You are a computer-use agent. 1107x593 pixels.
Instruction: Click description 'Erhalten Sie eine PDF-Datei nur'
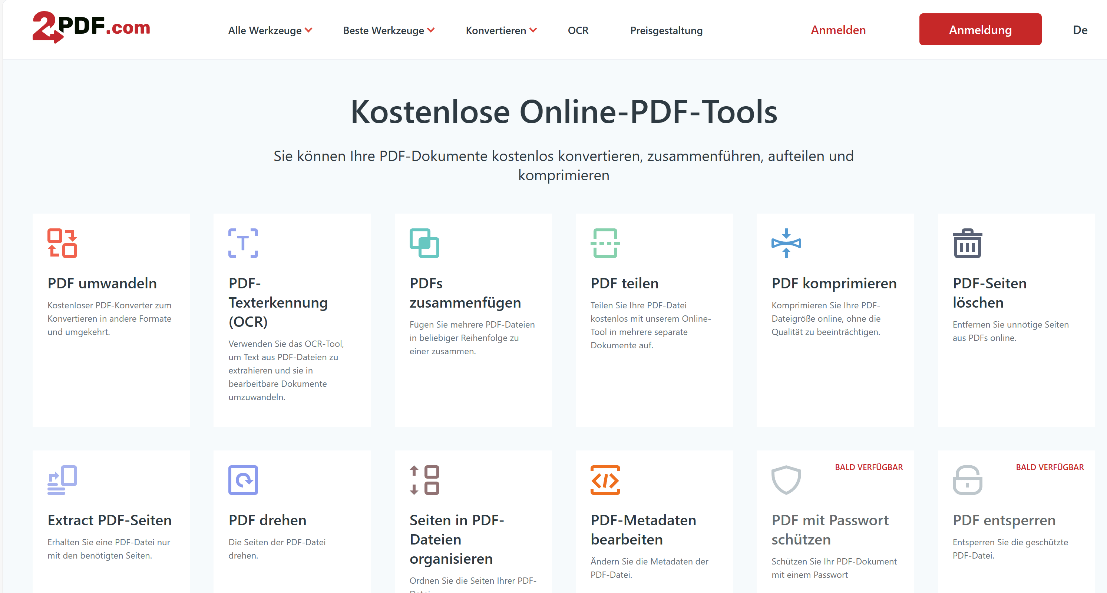109,548
